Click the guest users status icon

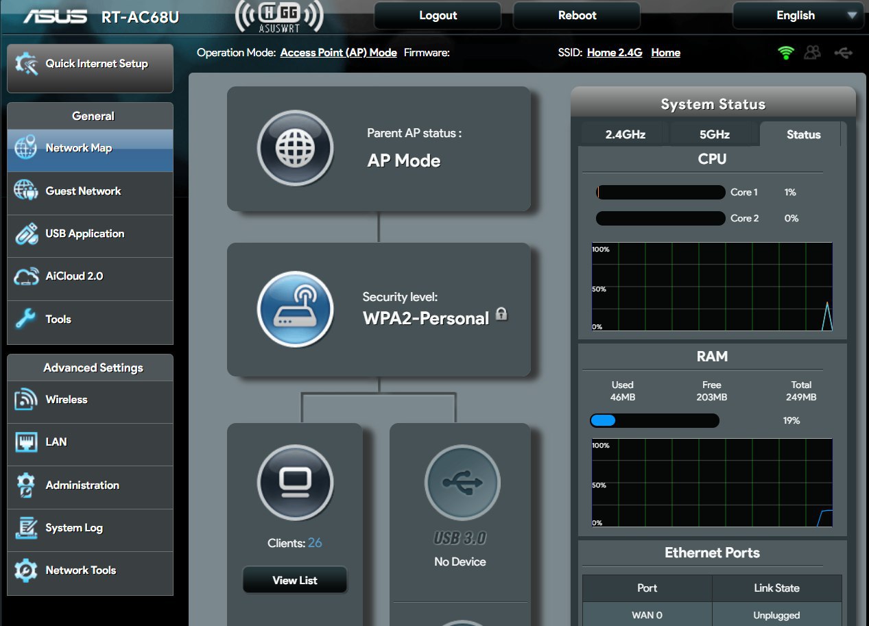813,53
